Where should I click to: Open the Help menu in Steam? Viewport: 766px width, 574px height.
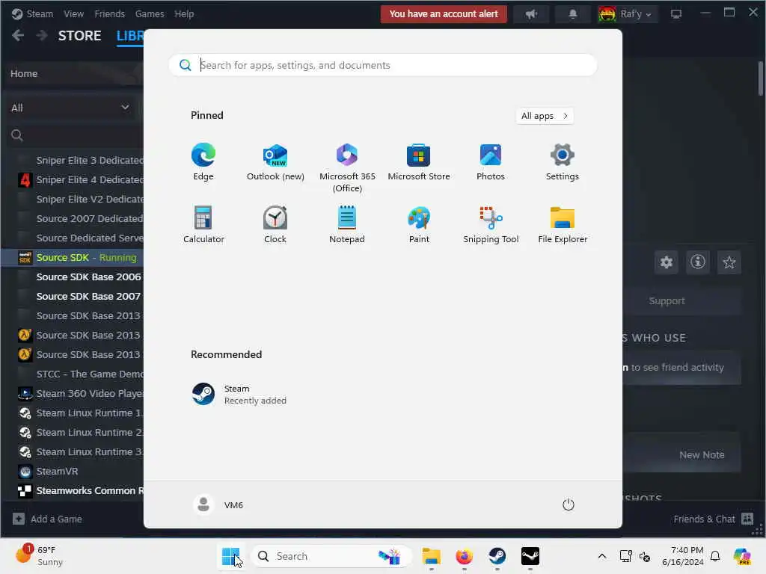point(184,13)
